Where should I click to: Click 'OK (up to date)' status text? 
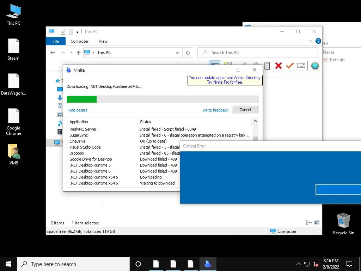click(153, 141)
